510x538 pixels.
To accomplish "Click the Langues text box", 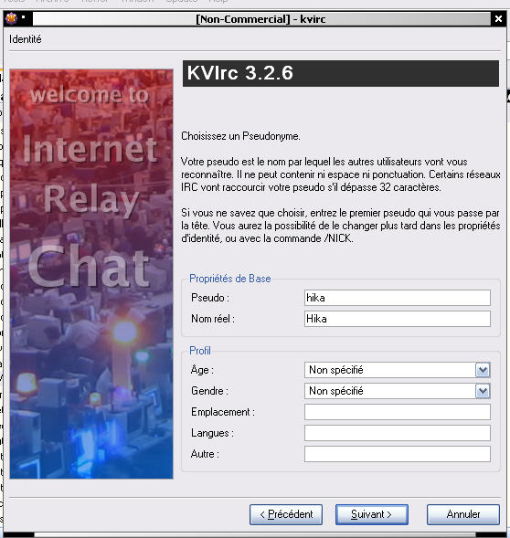I will click(397, 433).
